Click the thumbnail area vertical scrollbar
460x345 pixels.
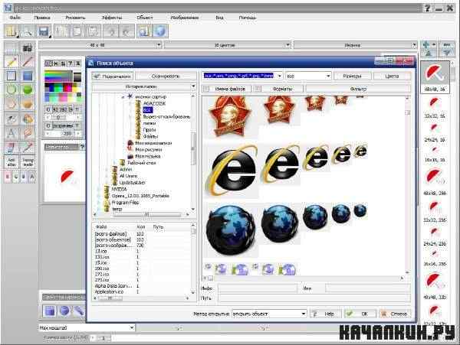tap(408, 185)
